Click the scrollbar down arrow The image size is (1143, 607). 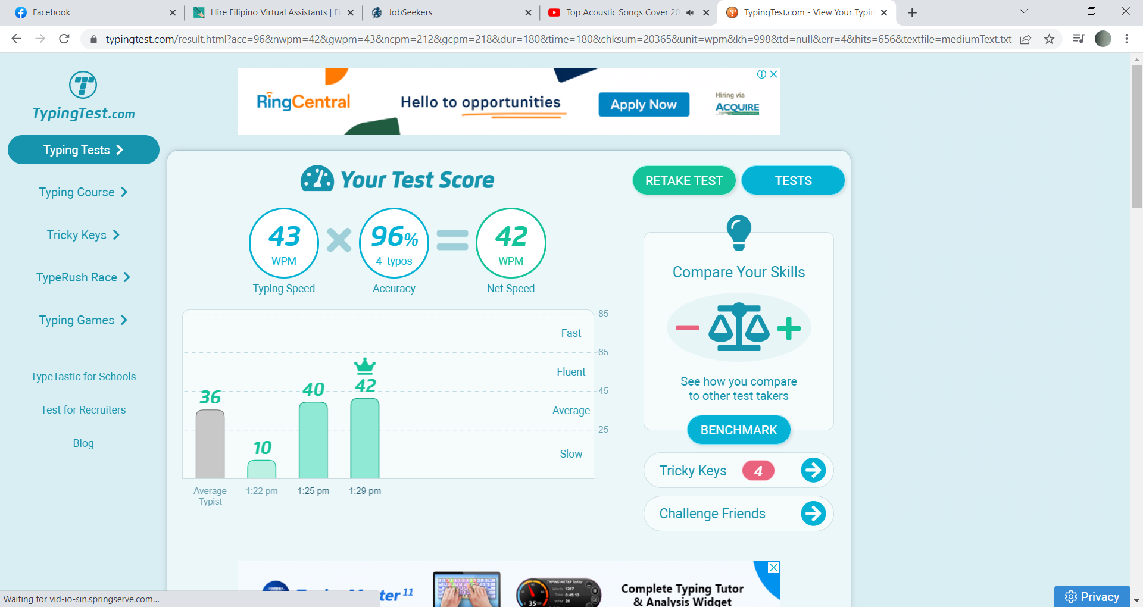point(1136,601)
